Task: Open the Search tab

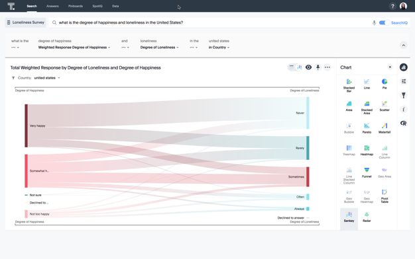Action: (x=32, y=6)
